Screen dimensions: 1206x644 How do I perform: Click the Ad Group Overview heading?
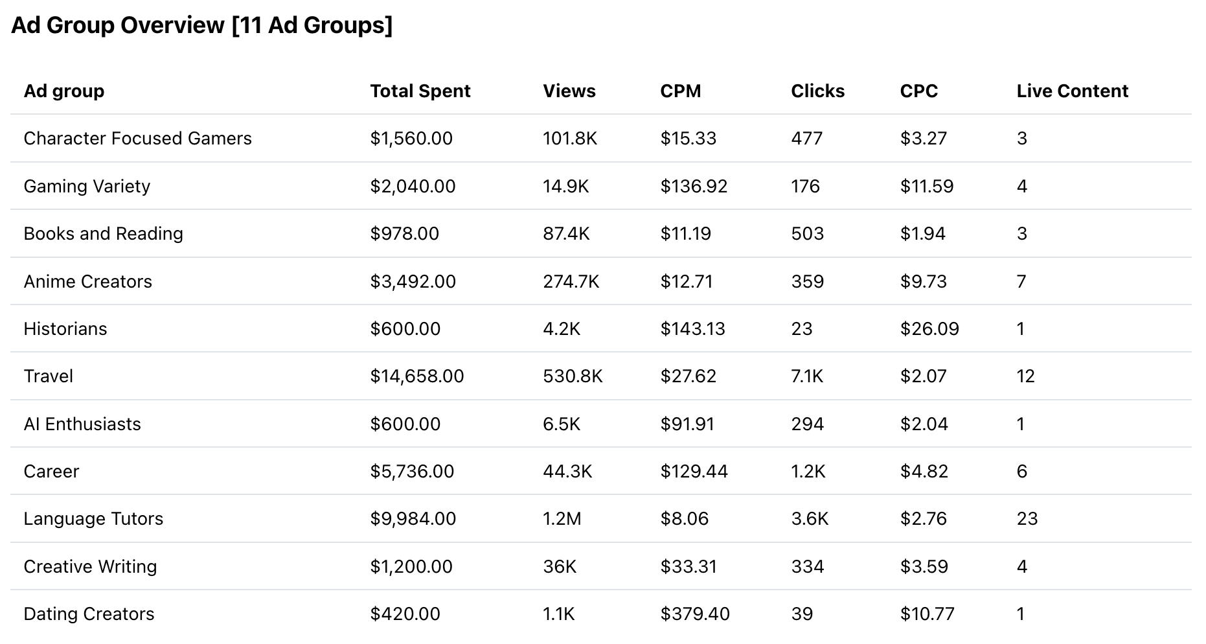pos(201,25)
